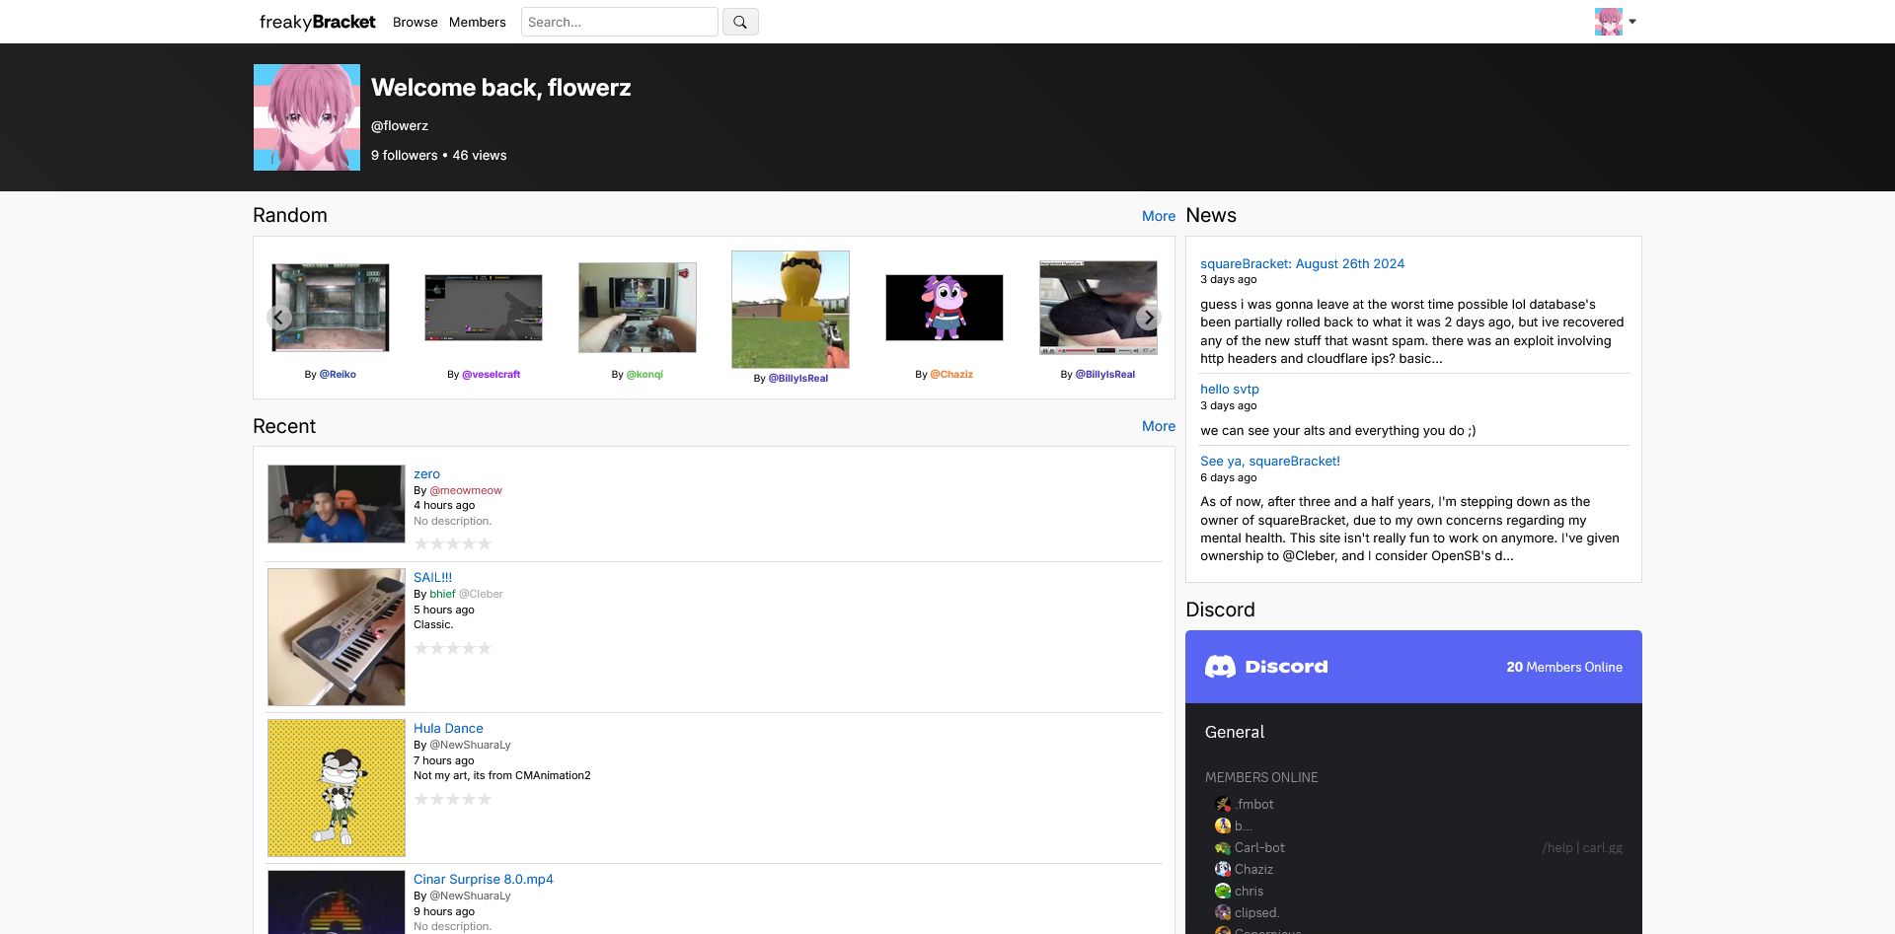Go to previous Random carousel items
Screen dimensions: 1895x934
278,318
